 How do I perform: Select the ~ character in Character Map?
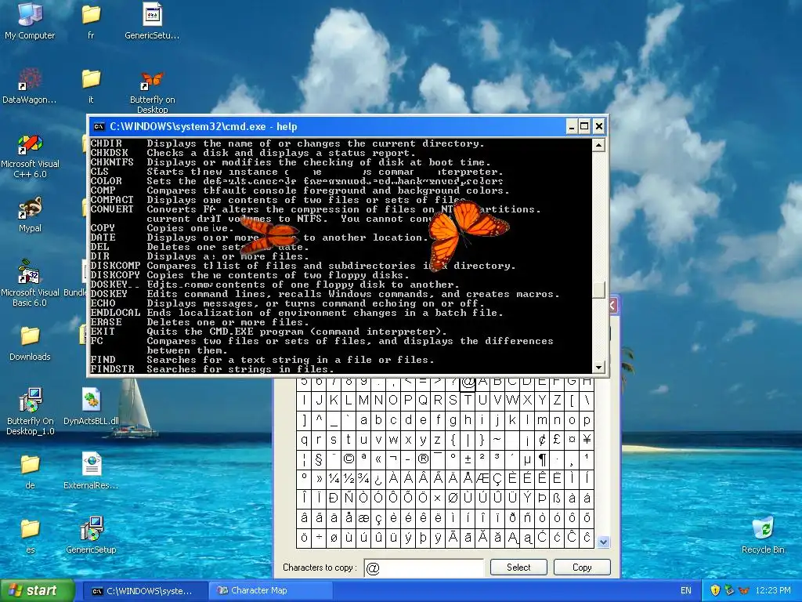[x=497, y=439]
